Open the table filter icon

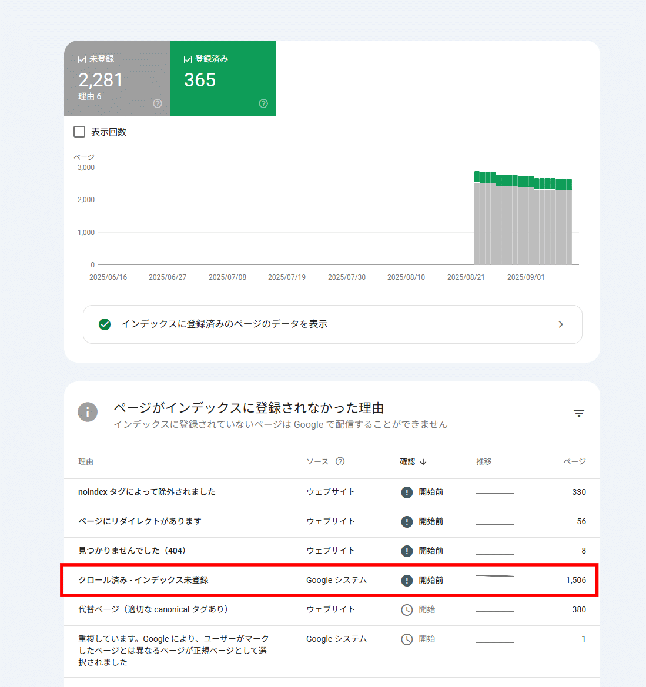(x=579, y=413)
